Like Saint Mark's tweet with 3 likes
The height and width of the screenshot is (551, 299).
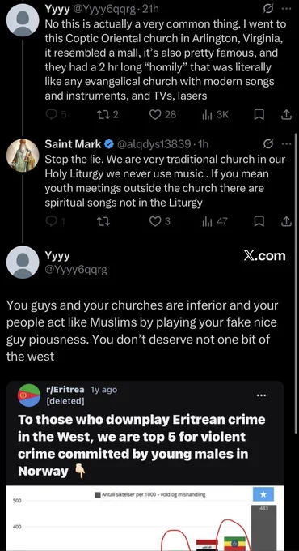tap(160, 221)
